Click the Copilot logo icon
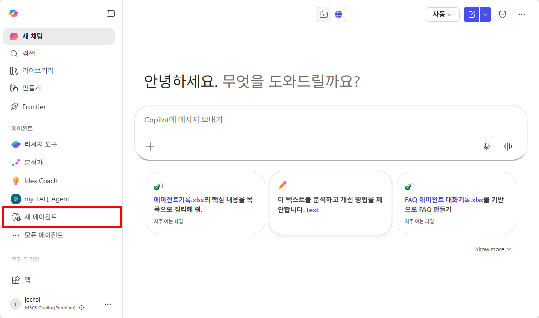This screenshot has height=318, width=539. tap(13, 13)
